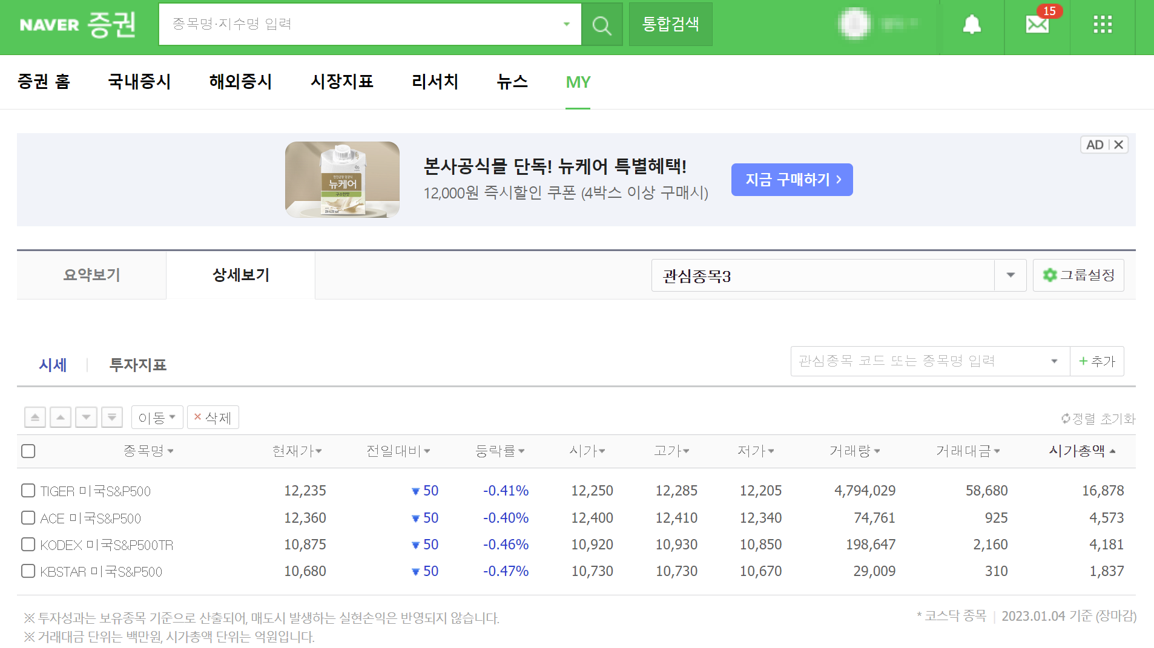
Task: Sort by 저가 column
Action: [756, 451]
